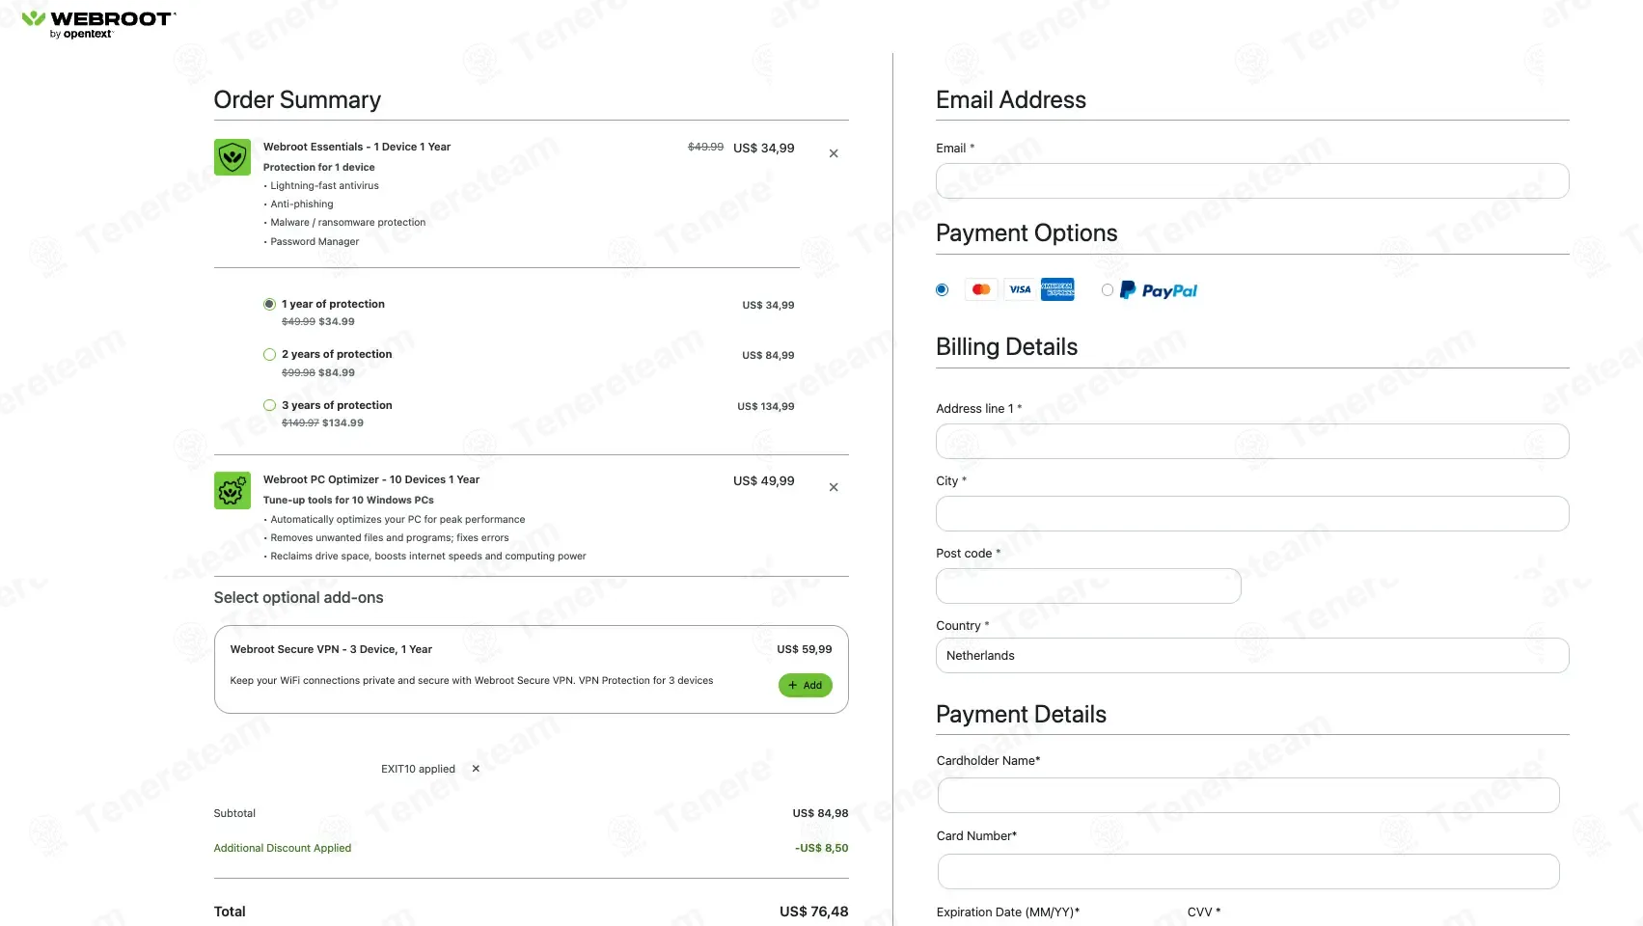The width and height of the screenshot is (1643, 926).
Task: Choose PayPal payment radio button
Action: tap(1108, 289)
